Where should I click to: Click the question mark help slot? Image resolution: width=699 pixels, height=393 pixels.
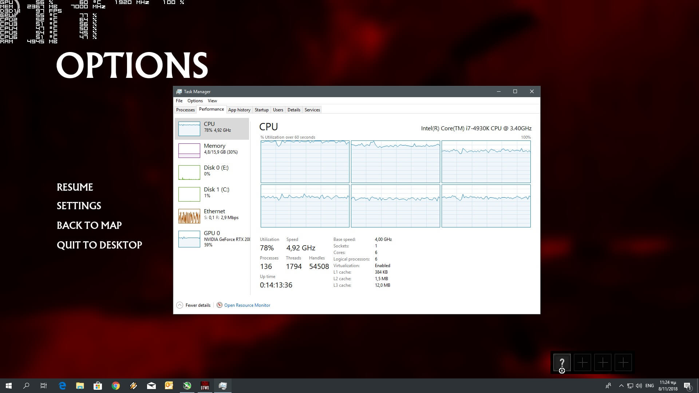562,362
